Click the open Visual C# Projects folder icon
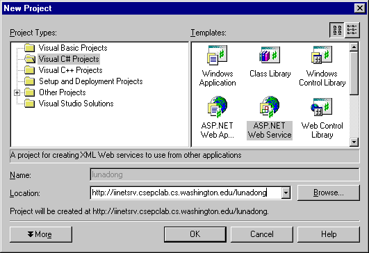 click(30, 59)
